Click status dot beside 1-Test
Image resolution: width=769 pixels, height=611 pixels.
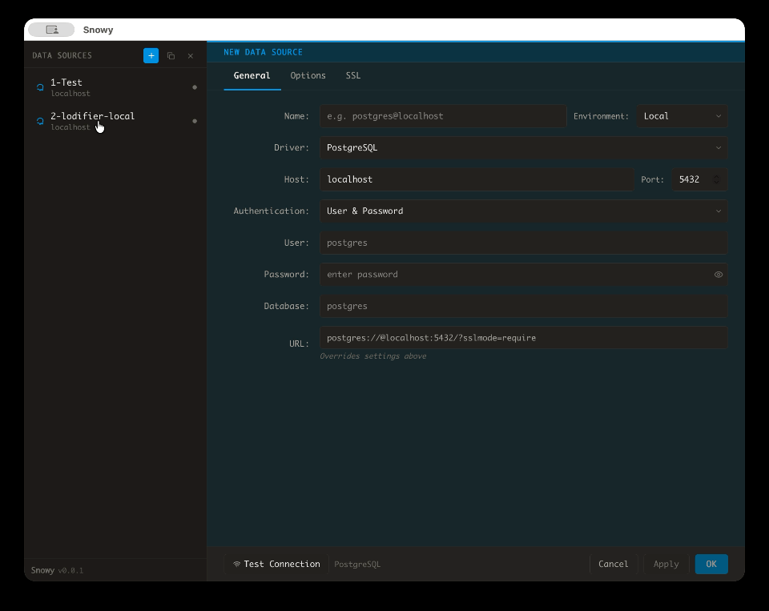point(195,87)
